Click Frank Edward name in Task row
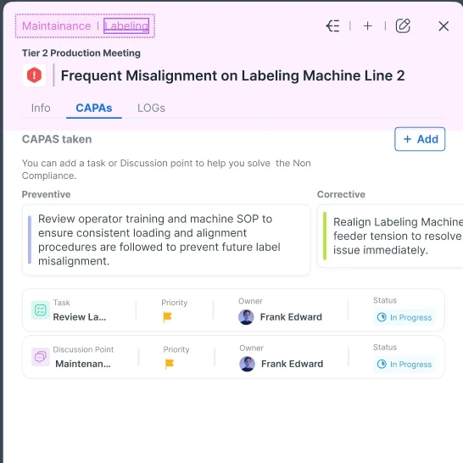 coord(291,317)
